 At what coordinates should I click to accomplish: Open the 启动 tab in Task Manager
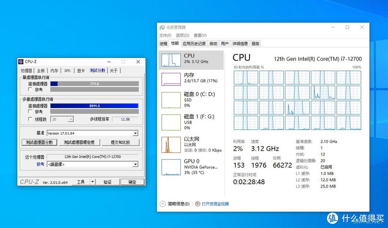point(213,44)
